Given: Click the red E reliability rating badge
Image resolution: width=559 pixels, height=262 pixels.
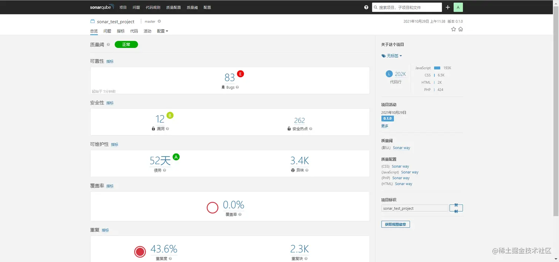Looking at the screenshot, I should click(x=240, y=74).
